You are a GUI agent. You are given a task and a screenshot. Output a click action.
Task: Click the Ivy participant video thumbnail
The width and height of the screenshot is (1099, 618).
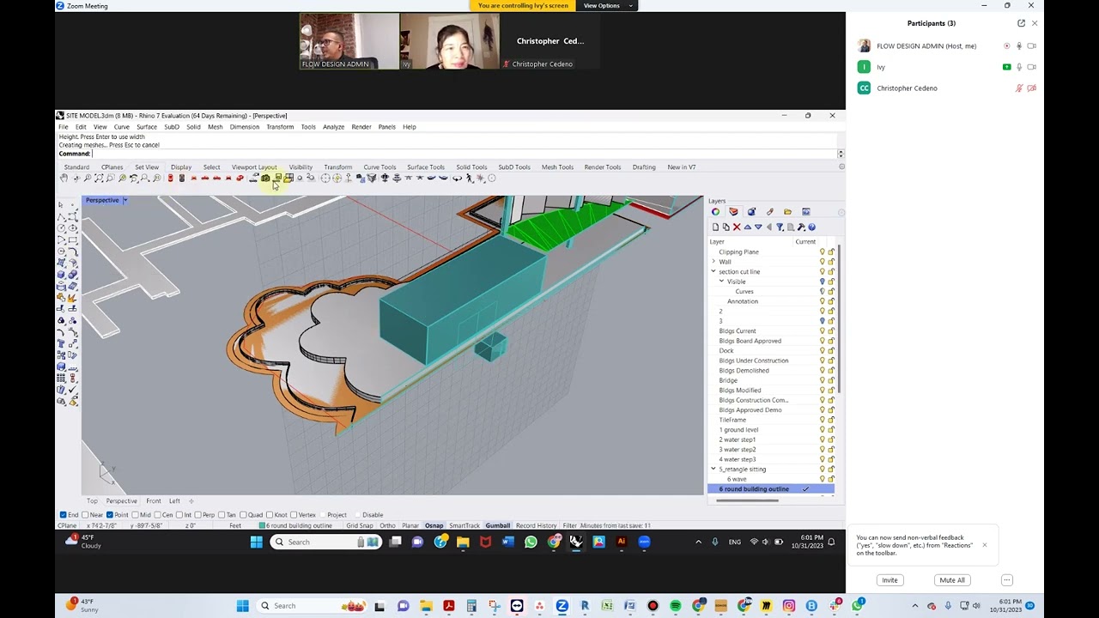pos(449,41)
